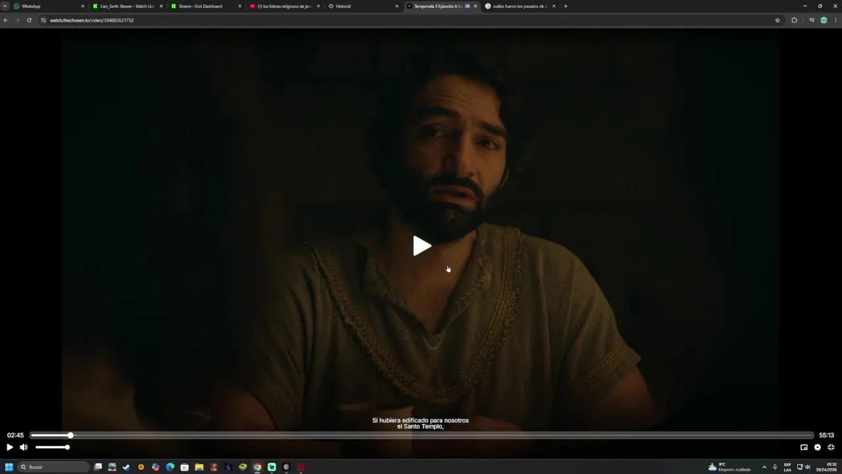Switch to the Lian_Sorth Stream tab
Screen dimensions: 842x474
pos(127,6)
